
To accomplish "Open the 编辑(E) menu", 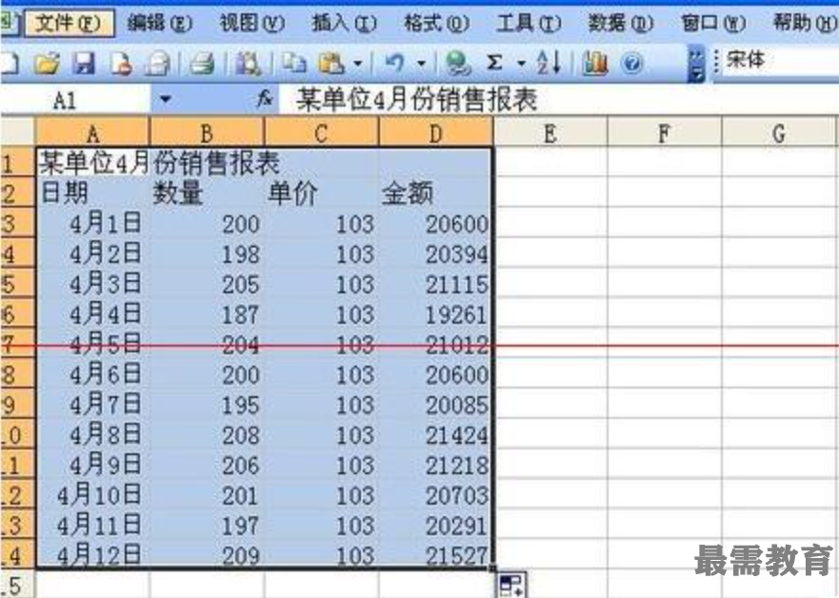I will (x=161, y=23).
